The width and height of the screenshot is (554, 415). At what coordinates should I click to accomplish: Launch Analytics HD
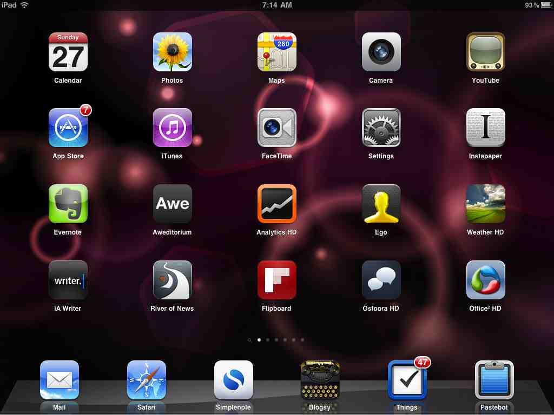coord(276,204)
